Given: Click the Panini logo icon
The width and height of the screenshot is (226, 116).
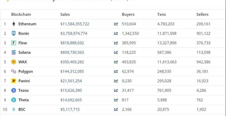Looking at the screenshot, I should 14,81.
